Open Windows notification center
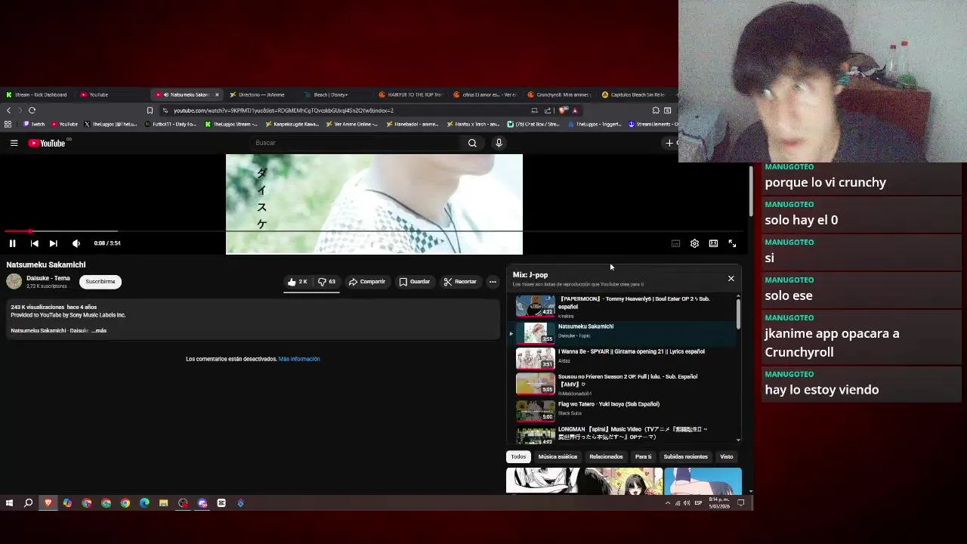 point(741,503)
